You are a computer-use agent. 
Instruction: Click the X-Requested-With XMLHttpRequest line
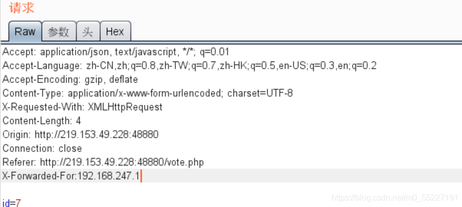pos(82,107)
